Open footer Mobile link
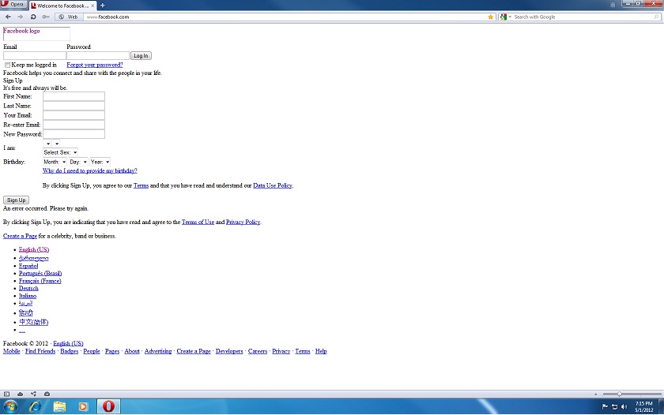 pyautogui.click(x=11, y=351)
